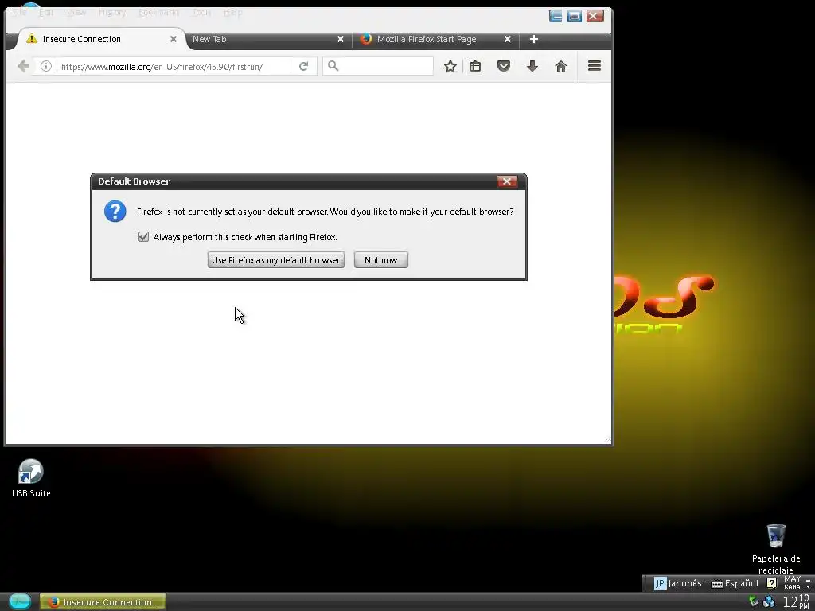Open the Downloads arrow icon
This screenshot has width=815, height=611.
tap(532, 66)
